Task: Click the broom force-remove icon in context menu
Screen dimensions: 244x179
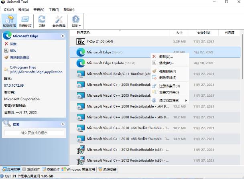Action: pos(154,71)
